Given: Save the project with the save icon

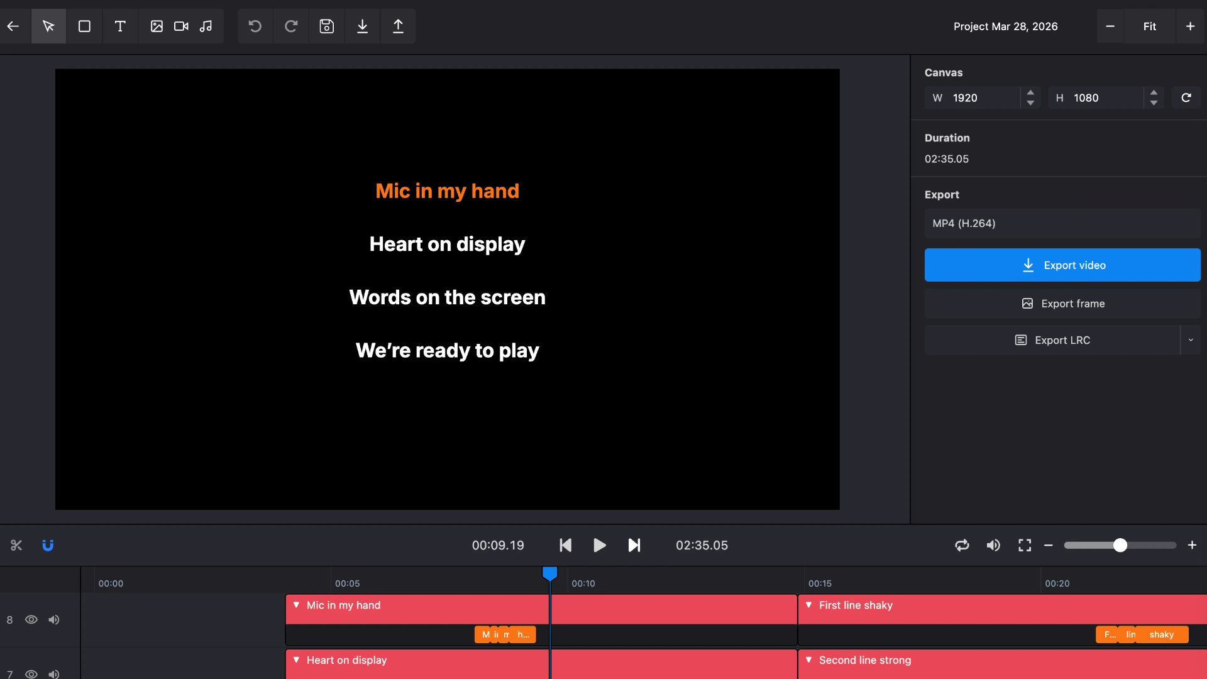Looking at the screenshot, I should 327,26.
